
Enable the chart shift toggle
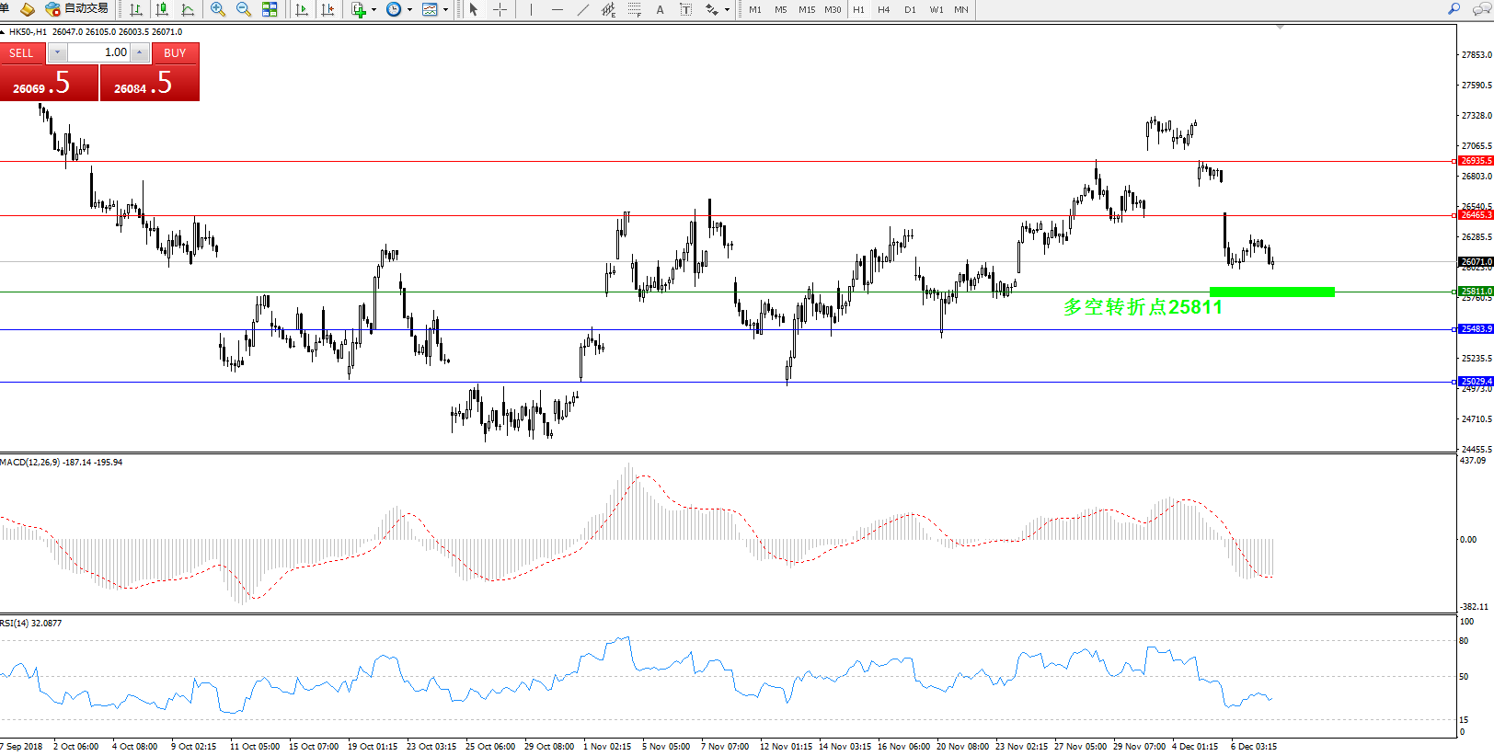point(327,9)
